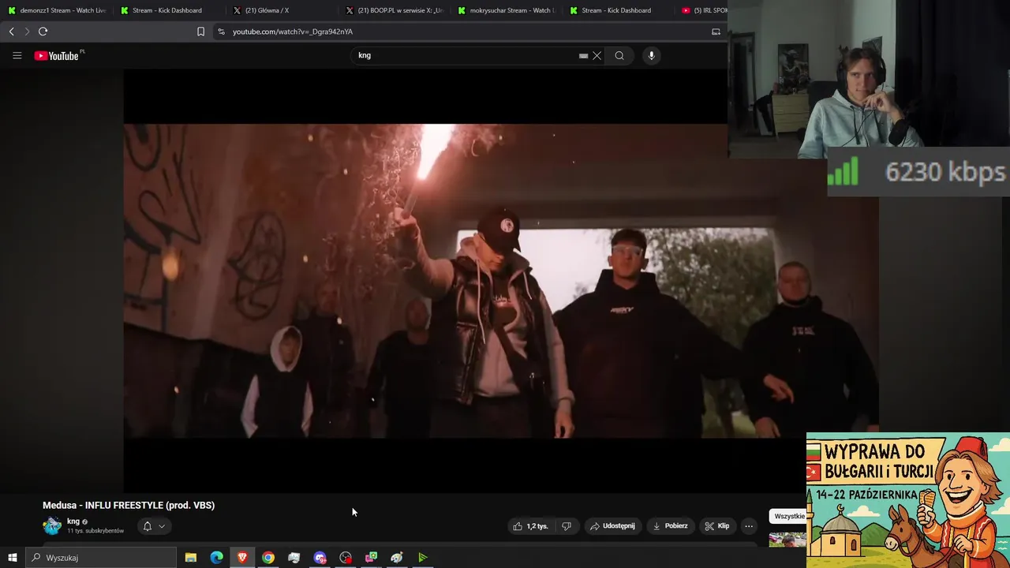This screenshot has height=568, width=1010.
Task: Expand the subscription notification dropdown chevron
Action: point(162,526)
